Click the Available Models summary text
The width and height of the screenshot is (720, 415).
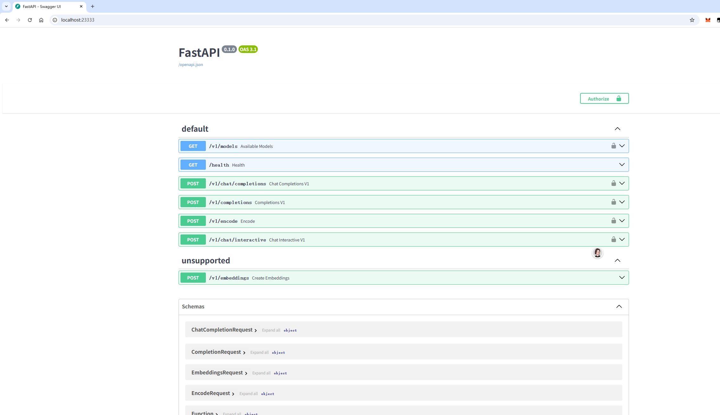(x=257, y=146)
